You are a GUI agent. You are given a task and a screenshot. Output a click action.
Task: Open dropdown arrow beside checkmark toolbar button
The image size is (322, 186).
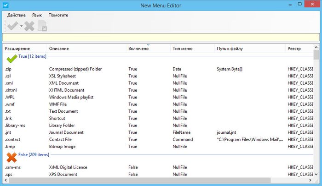(21, 27)
